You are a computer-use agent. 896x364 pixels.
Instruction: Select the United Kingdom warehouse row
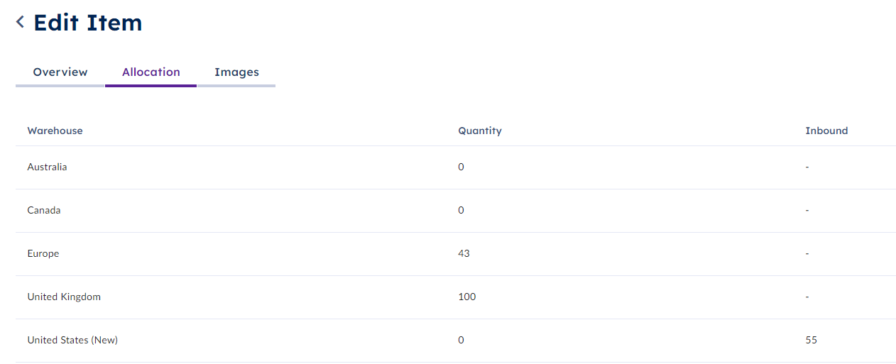click(x=456, y=297)
